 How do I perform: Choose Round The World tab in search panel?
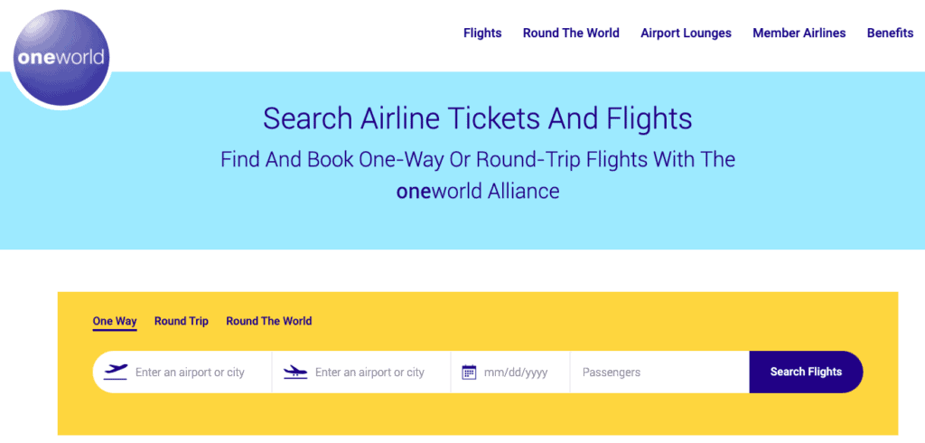pos(268,321)
